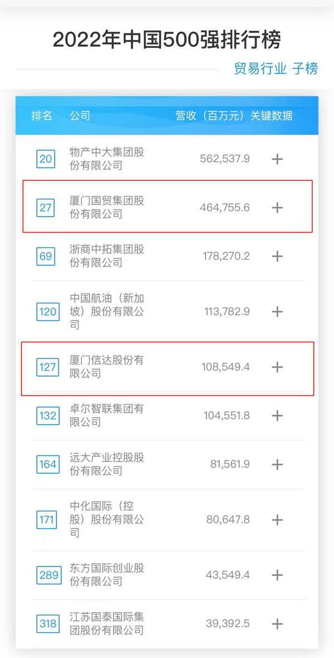The image size is (334, 658).
Task: Expand key data for 中国航油（新加坡）
Action: [x=277, y=311]
